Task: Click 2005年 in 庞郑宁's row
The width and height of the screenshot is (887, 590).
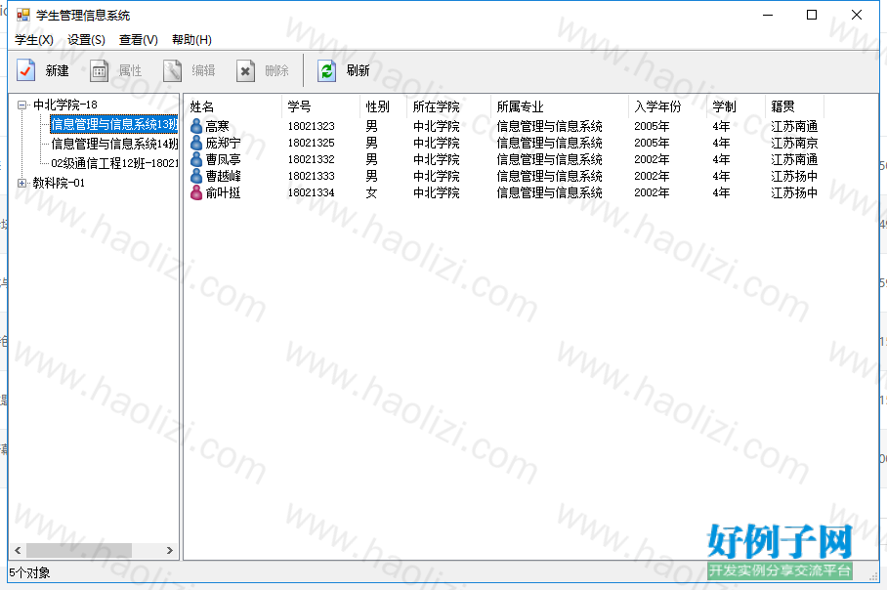Action: (652, 143)
